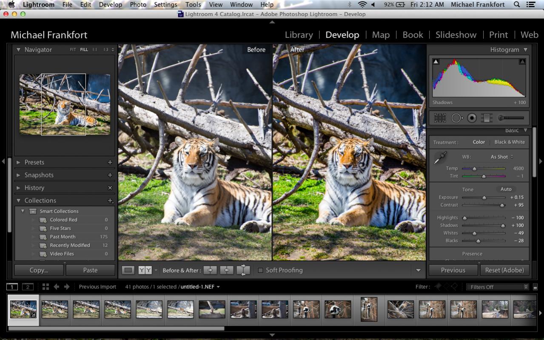Open the Filters Off dropdown
The image size is (544, 340).
tap(497, 287)
